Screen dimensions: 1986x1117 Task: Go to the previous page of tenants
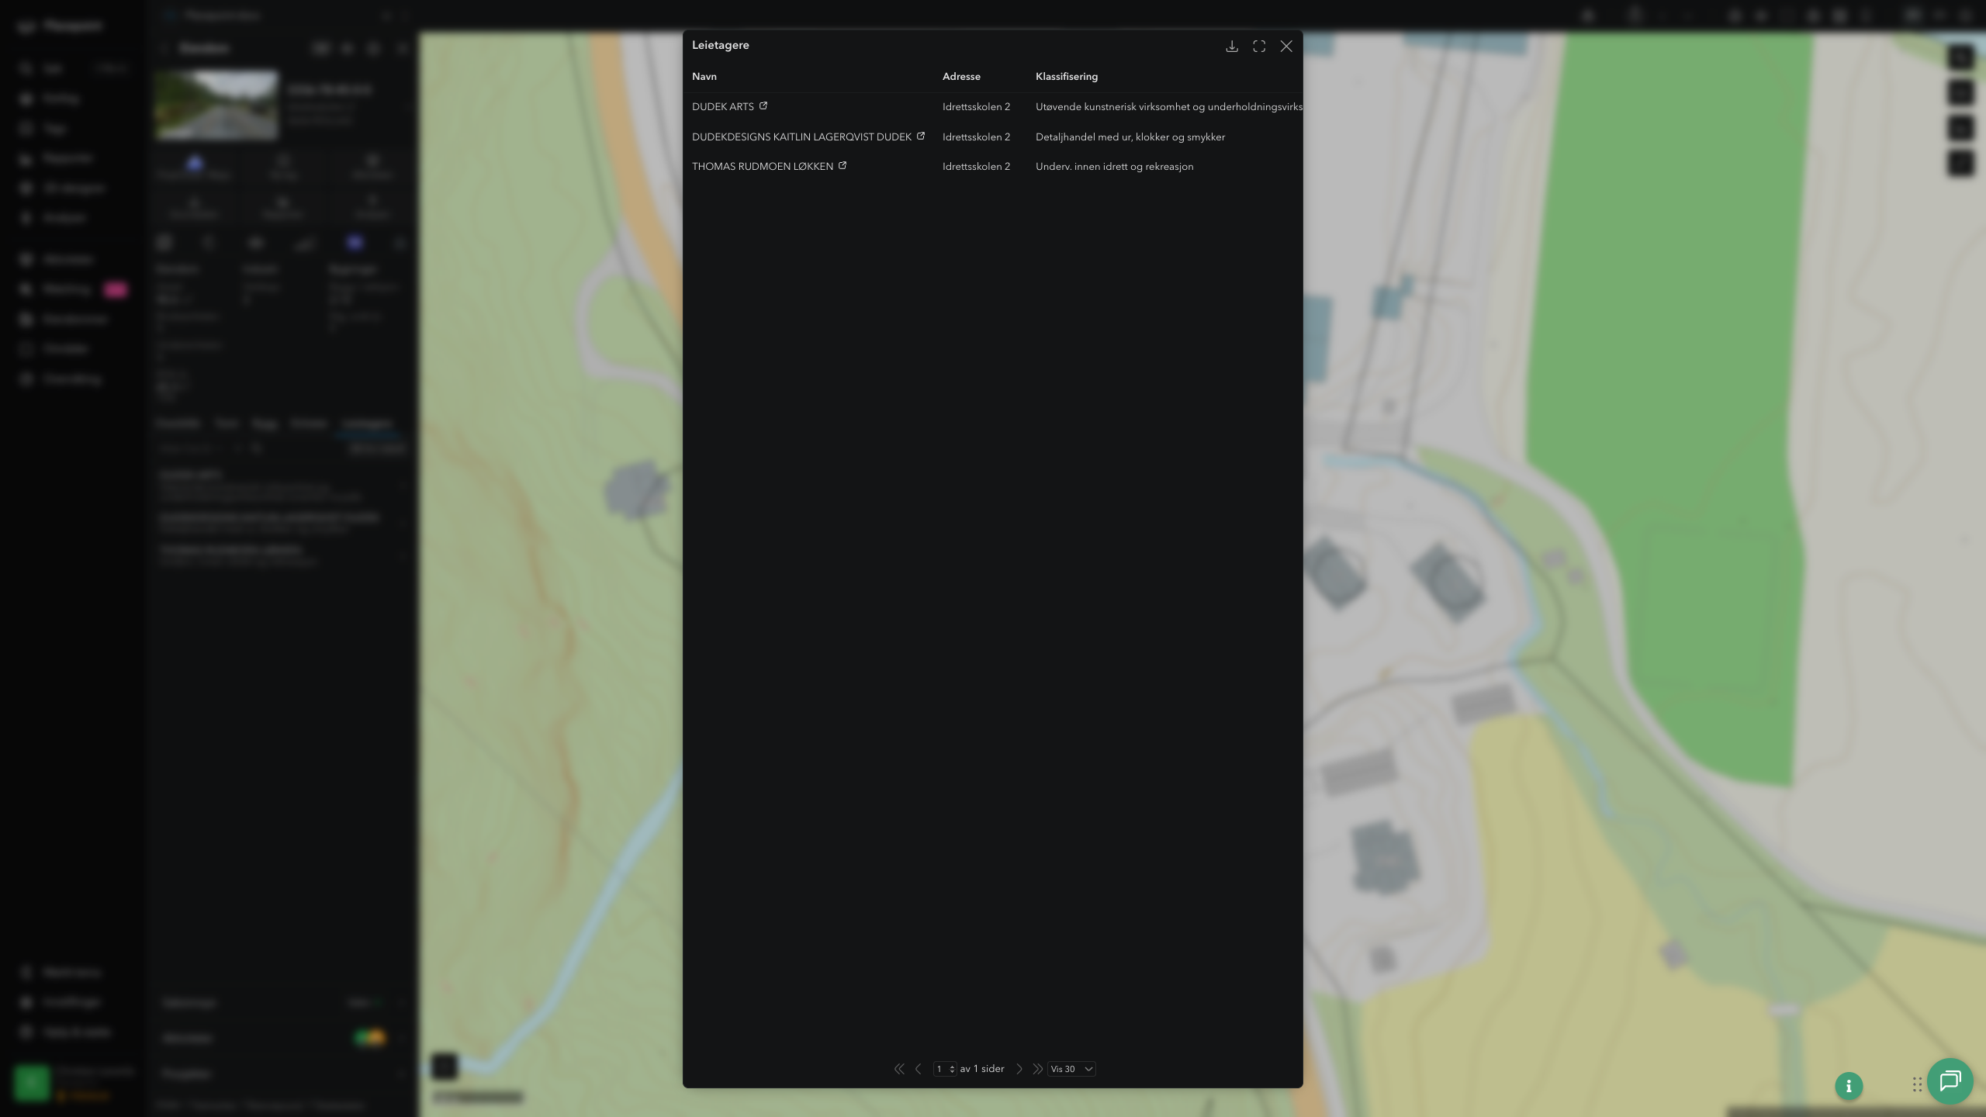point(919,1069)
